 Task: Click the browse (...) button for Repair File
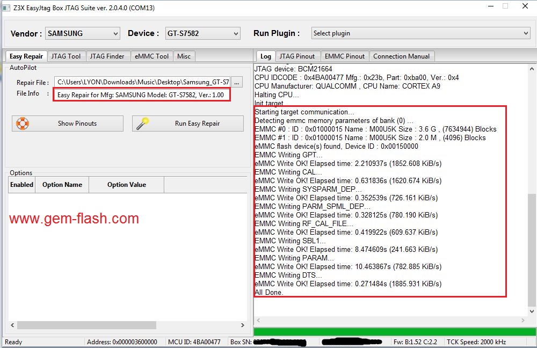tap(237, 82)
